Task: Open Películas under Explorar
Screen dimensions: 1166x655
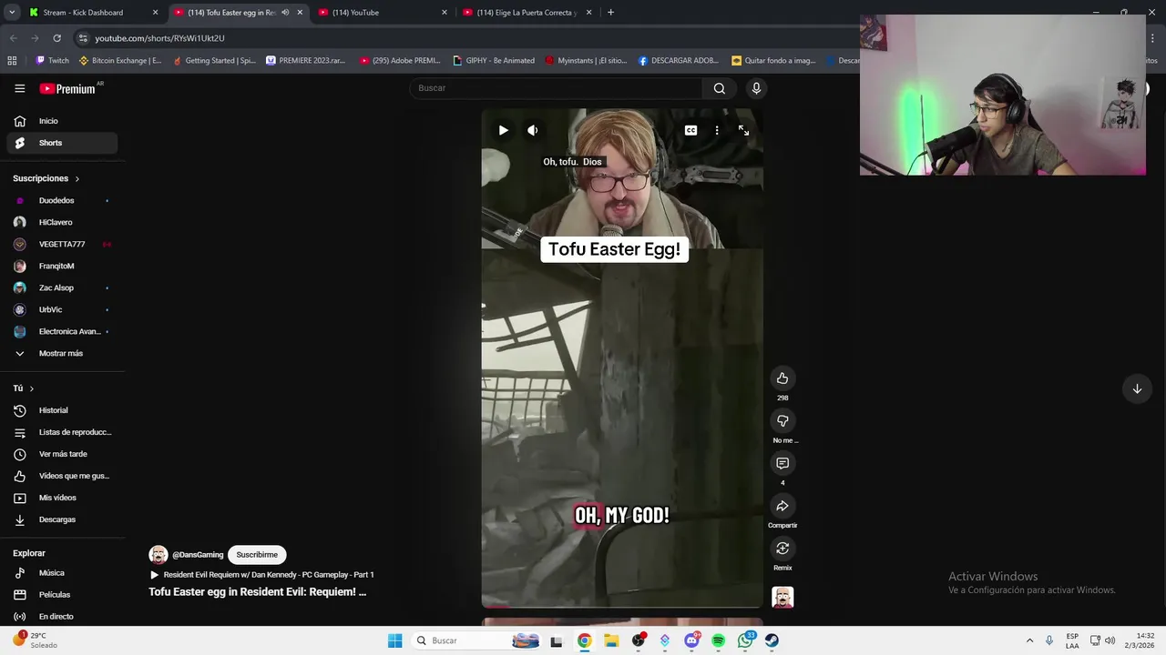Action: point(62,595)
